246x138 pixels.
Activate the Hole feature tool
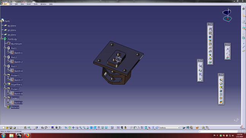(x=210, y=44)
